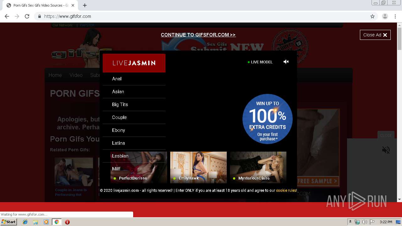Open the system volume tray icon

point(365,222)
